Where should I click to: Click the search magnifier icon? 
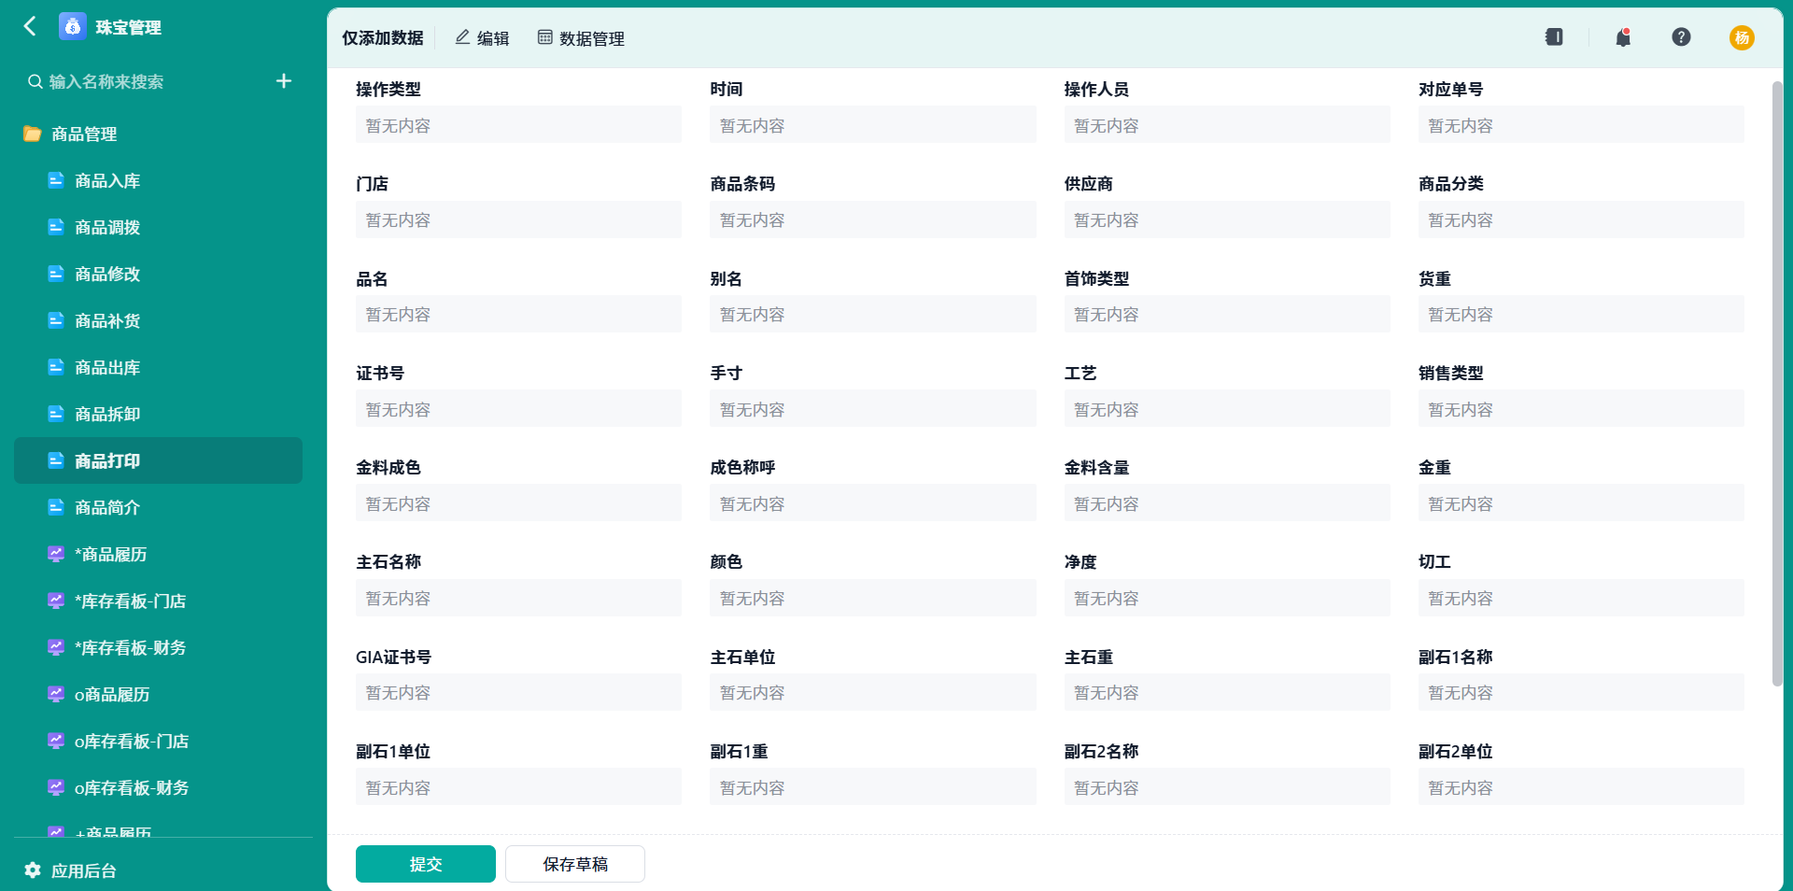pos(35,81)
